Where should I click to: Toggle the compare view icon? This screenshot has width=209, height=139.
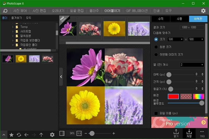pos(62,133)
